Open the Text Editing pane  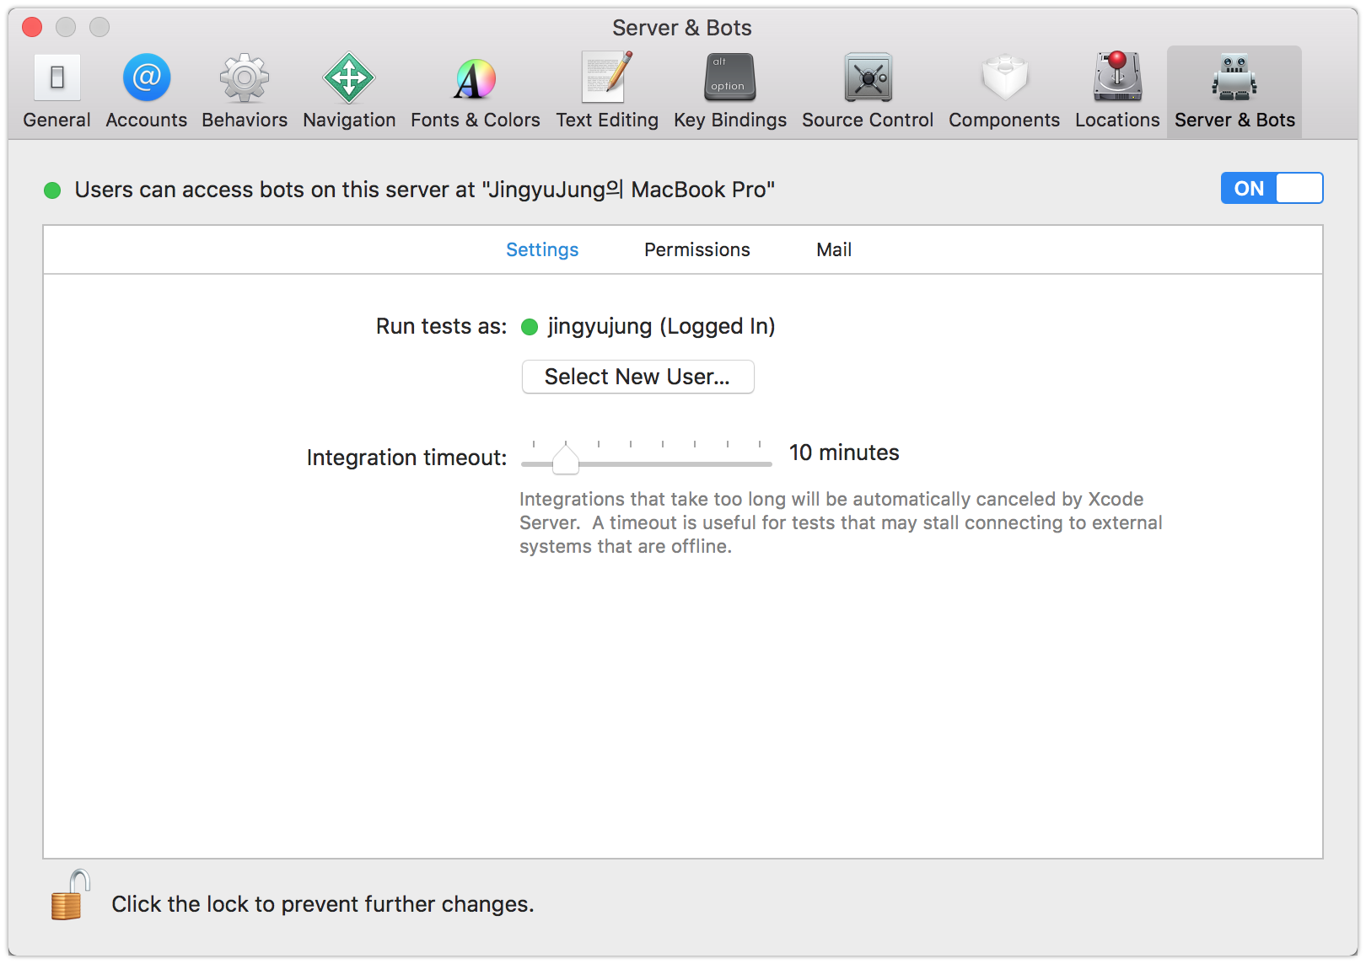coord(607,91)
